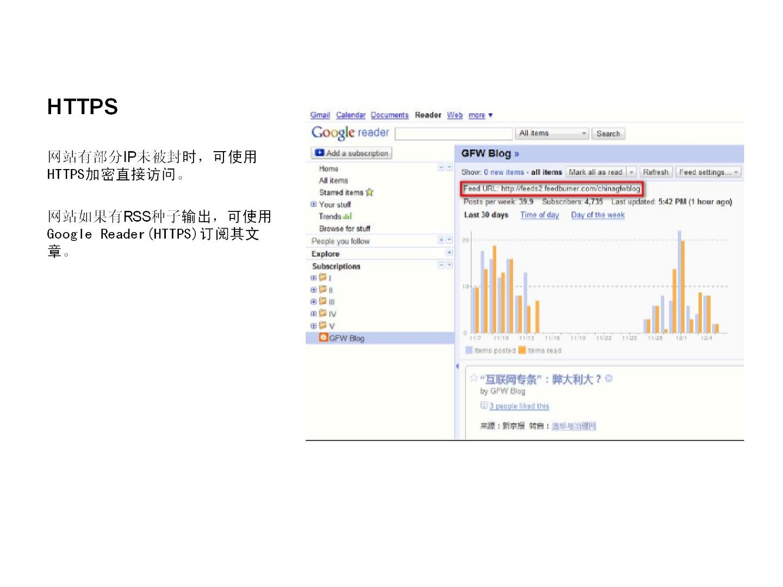Switch to 'Last 30 days' chart tab

pyautogui.click(x=486, y=215)
